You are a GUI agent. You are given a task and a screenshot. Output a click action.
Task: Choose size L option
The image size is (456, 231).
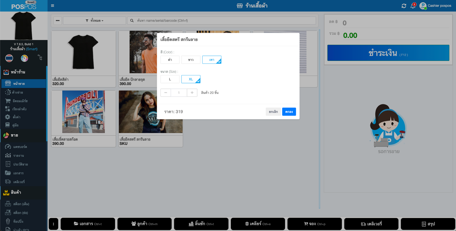click(170, 79)
